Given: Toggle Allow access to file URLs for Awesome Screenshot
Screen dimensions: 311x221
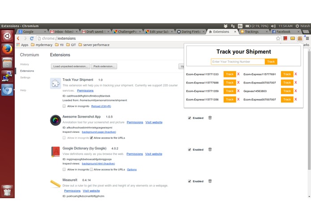Looking at the screenshot, I should tap(91, 138).
